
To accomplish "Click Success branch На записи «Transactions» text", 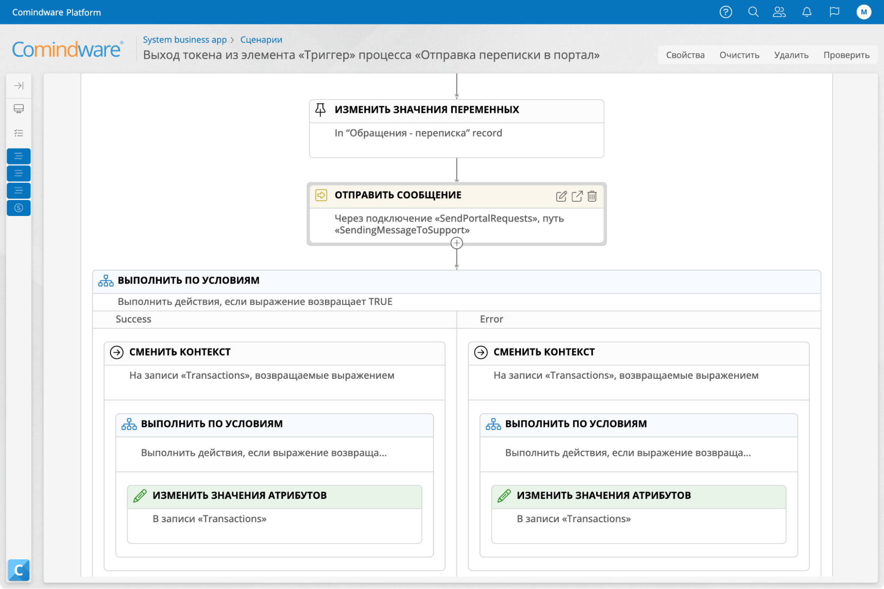I will (262, 376).
